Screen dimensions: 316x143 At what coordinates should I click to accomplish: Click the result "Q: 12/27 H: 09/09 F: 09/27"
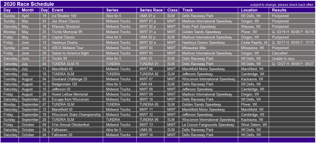tap(293, 64)
